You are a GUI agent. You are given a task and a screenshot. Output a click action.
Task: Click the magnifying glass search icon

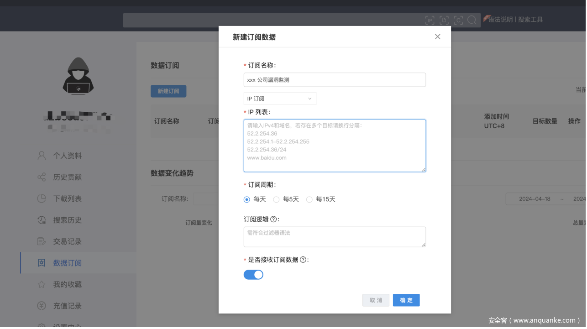[x=472, y=20]
